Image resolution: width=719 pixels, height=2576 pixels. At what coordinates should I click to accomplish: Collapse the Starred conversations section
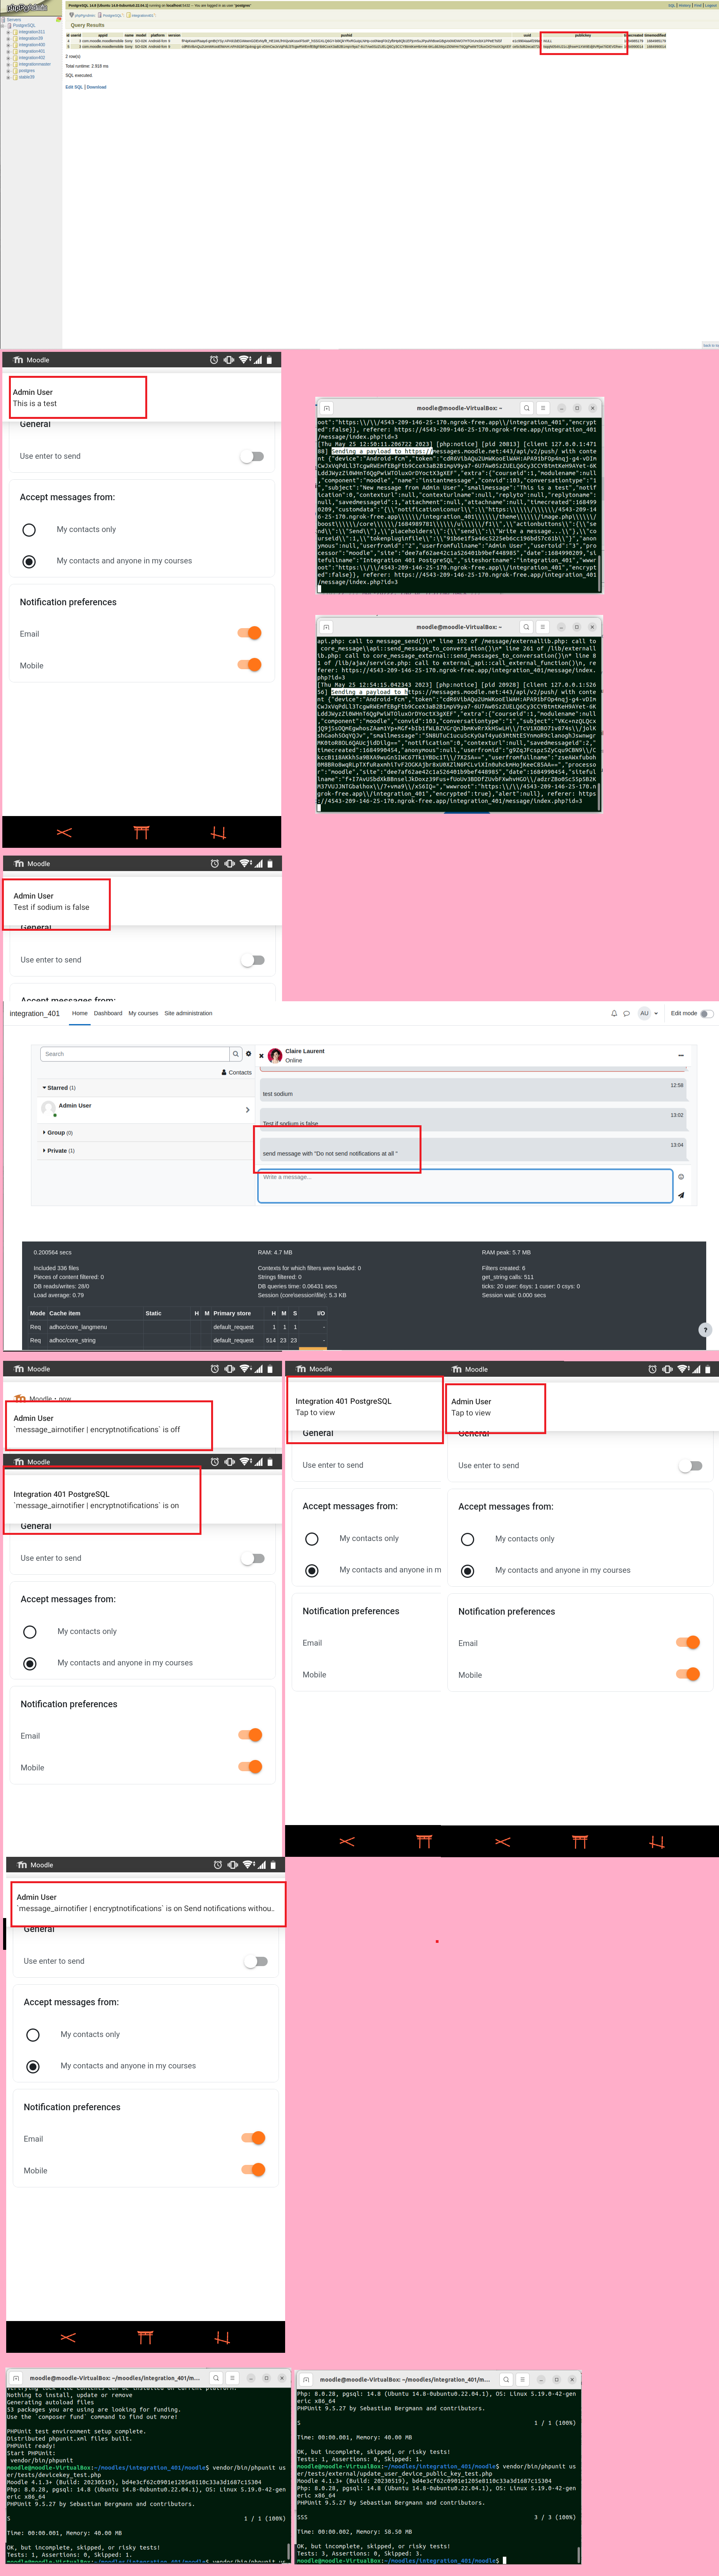click(x=59, y=1088)
